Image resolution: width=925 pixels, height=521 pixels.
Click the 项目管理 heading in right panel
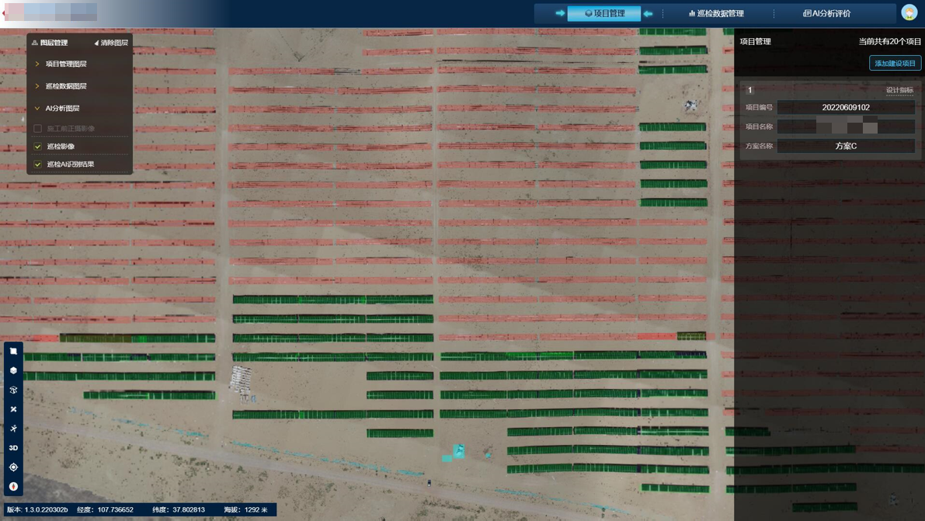(755, 41)
